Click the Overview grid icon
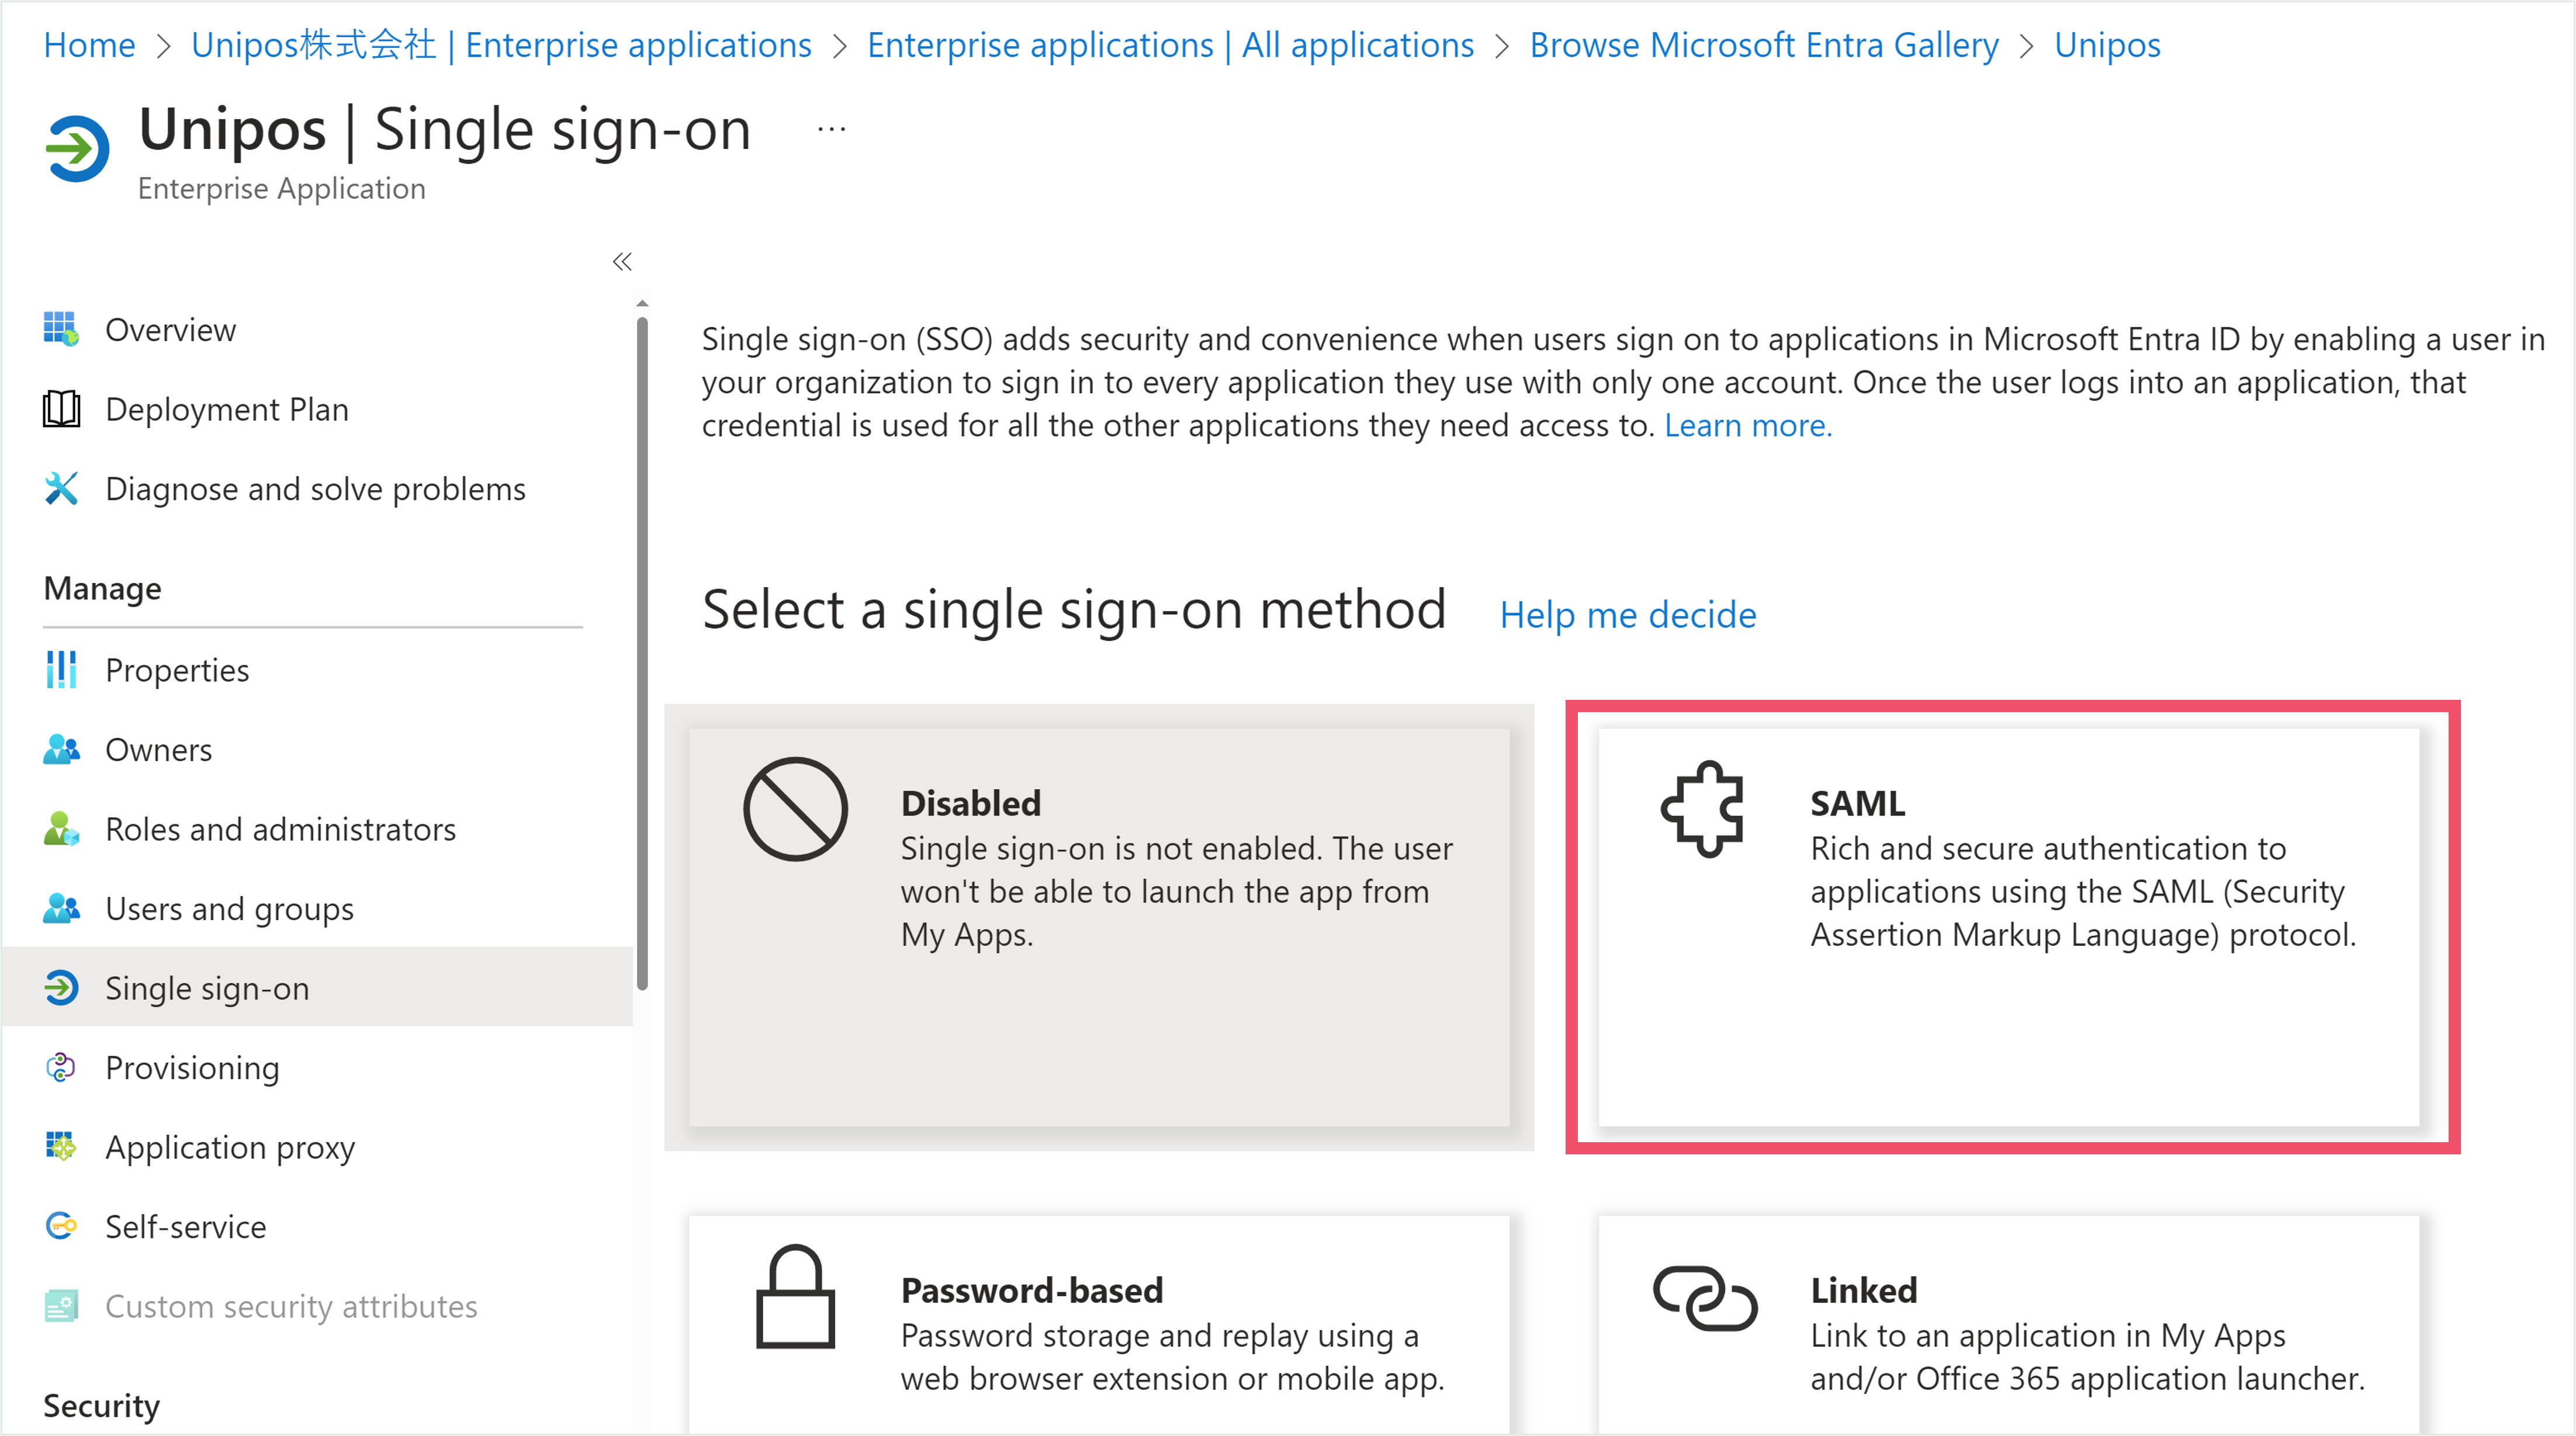 pos(61,329)
